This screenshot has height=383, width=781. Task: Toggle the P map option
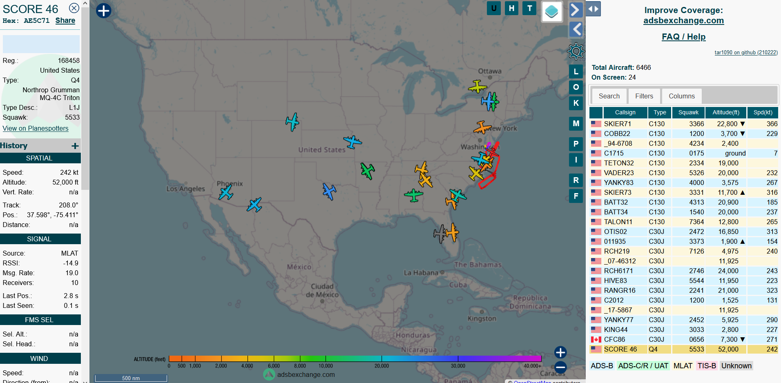(576, 144)
